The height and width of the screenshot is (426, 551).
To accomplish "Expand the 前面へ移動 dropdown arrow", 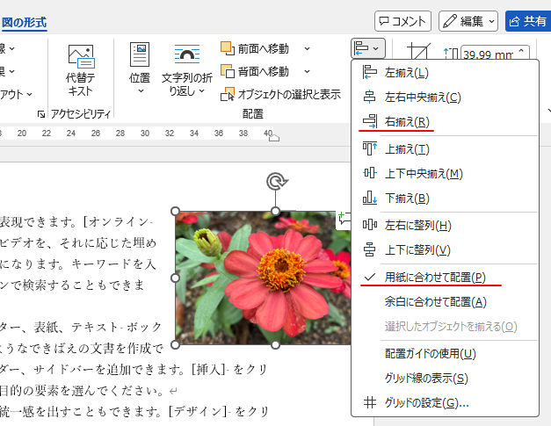I will pyautogui.click(x=307, y=48).
